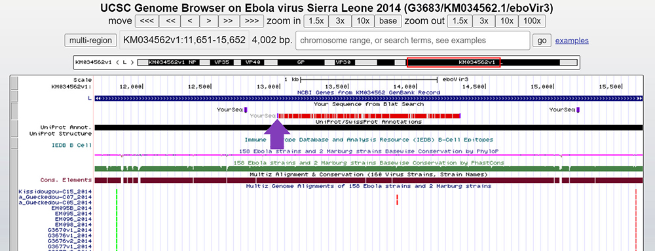Zoom out 100x
This screenshot has height=251, width=655.
click(x=532, y=22)
